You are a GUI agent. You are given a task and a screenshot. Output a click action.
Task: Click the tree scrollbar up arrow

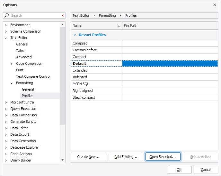coord(62,24)
